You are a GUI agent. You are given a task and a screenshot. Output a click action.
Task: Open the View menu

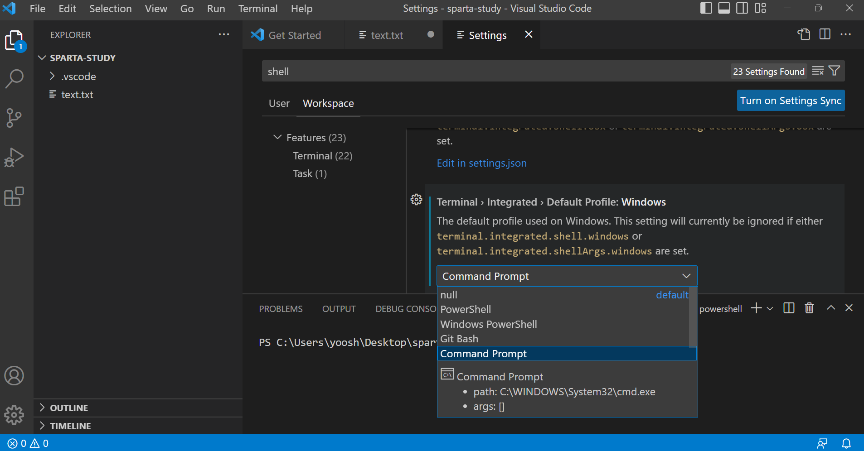(156, 9)
